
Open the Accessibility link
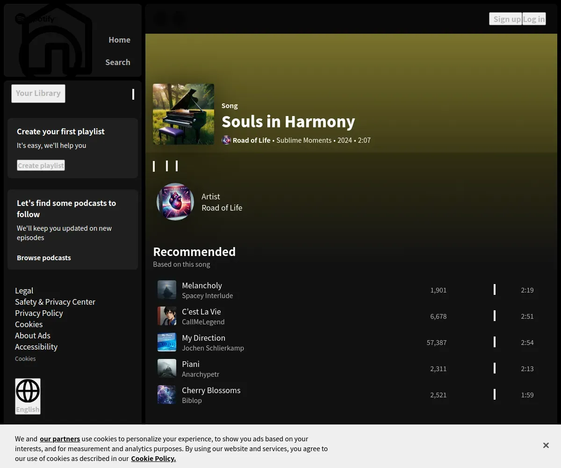(36, 347)
